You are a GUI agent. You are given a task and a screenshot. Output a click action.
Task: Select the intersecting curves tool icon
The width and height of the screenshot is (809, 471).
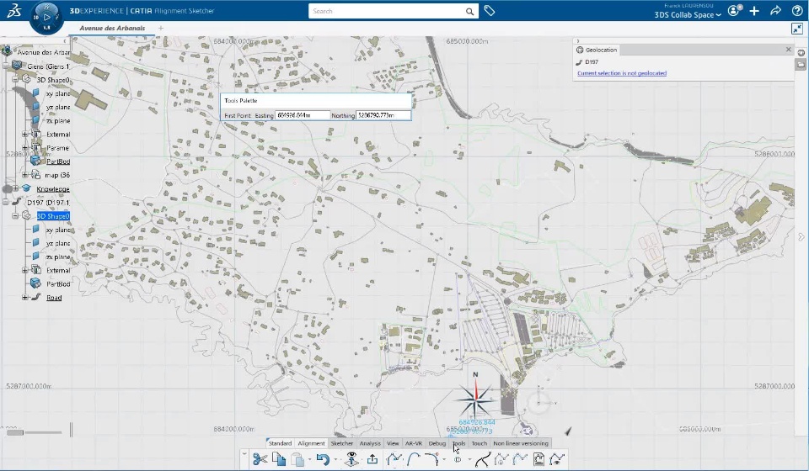[x=482, y=458]
